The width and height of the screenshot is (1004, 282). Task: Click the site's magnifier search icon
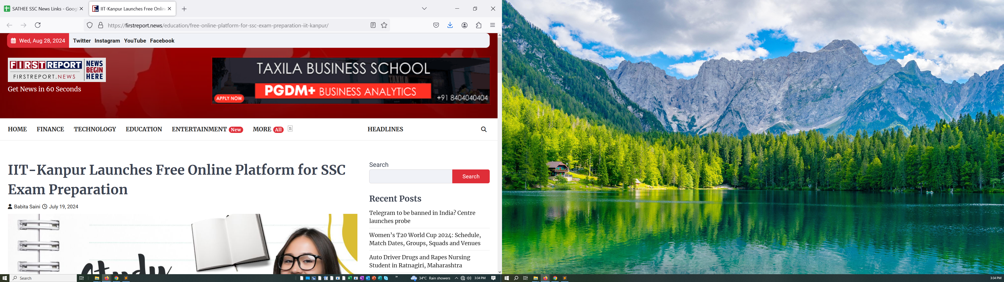(x=484, y=129)
